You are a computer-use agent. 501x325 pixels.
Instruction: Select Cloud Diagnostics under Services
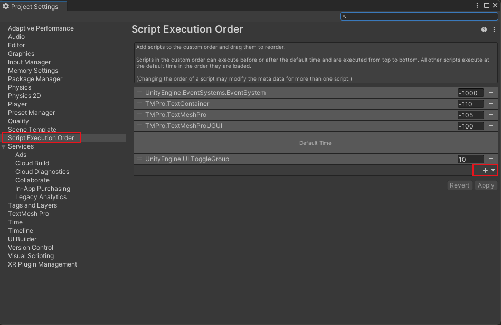(42, 172)
